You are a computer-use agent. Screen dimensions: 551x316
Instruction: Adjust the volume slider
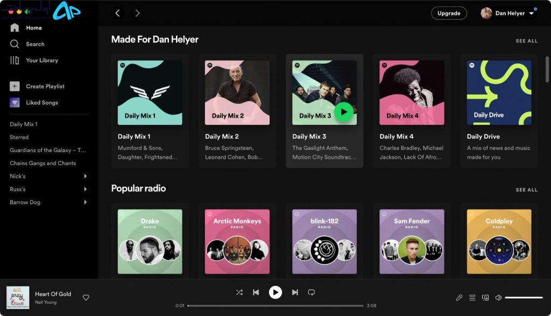pyautogui.click(x=524, y=298)
